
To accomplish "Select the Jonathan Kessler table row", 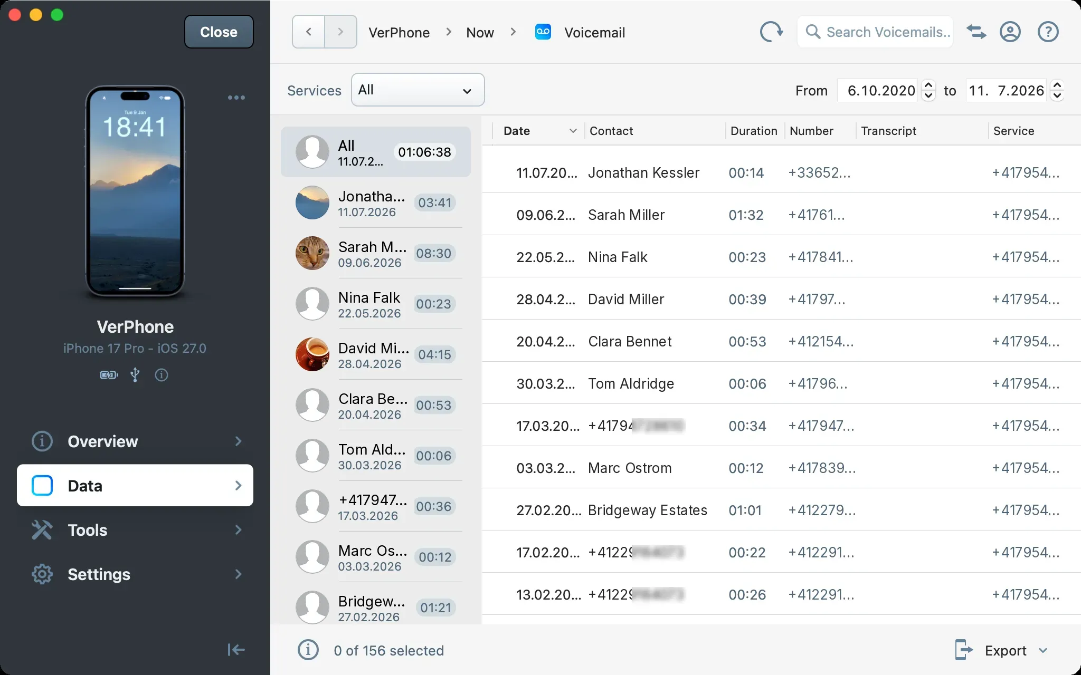I will 781,172.
